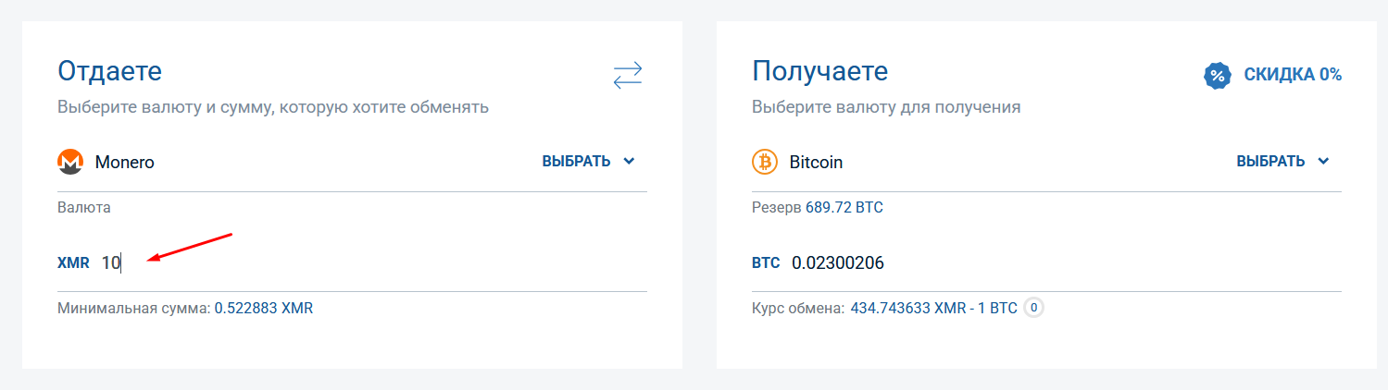Expand chevron next to Bitcoin ВЫБРАТЬ
Image resolution: width=1388 pixels, height=390 pixels.
pos(1324,162)
